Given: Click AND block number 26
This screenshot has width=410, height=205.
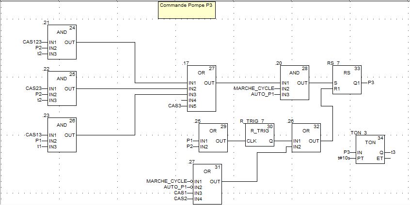Looking at the screenshot, I should 62,135.
